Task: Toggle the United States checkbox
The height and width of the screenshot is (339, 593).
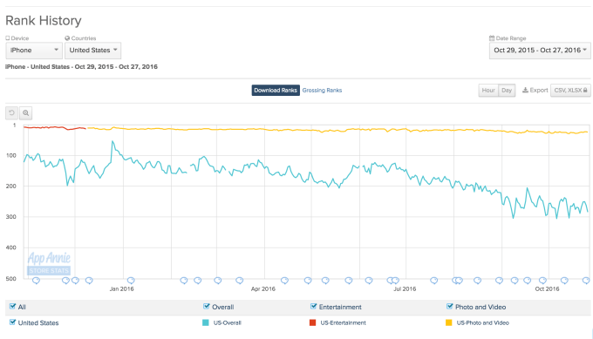Action: pyautogui.click(x=12, y=322)
